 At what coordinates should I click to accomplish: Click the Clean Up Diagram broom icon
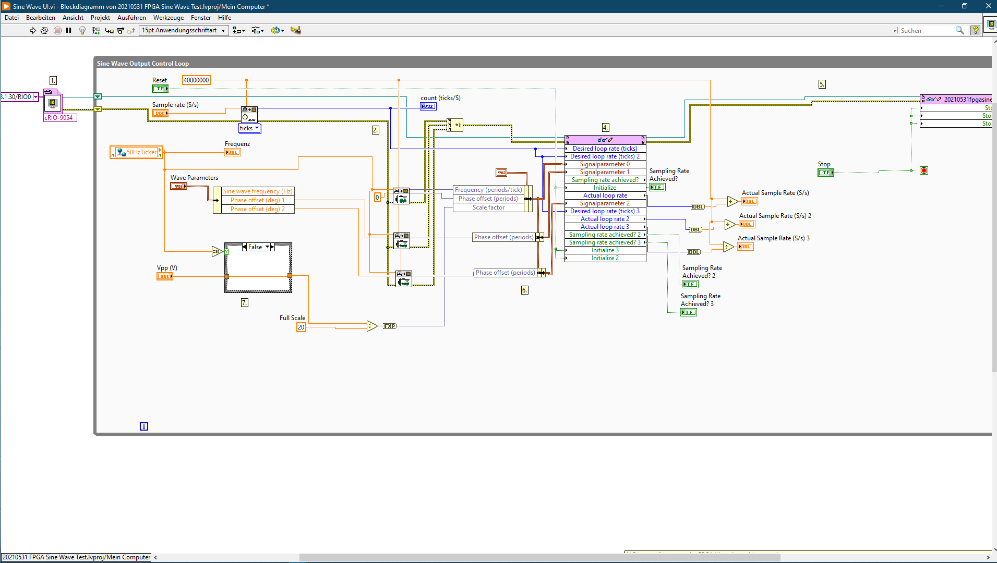coord(295,30)
